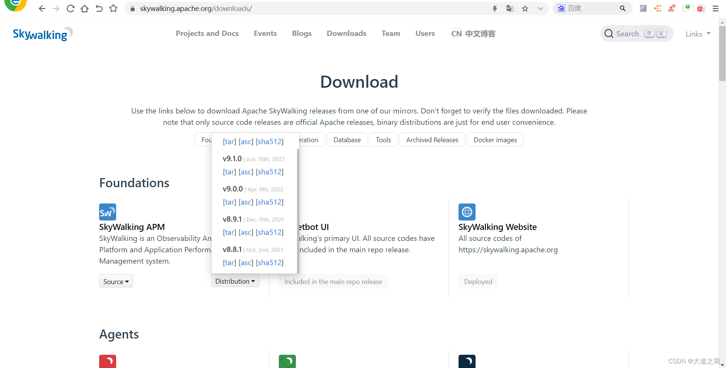Click the browser back arrow
The image size is (726, 368).
42,8
